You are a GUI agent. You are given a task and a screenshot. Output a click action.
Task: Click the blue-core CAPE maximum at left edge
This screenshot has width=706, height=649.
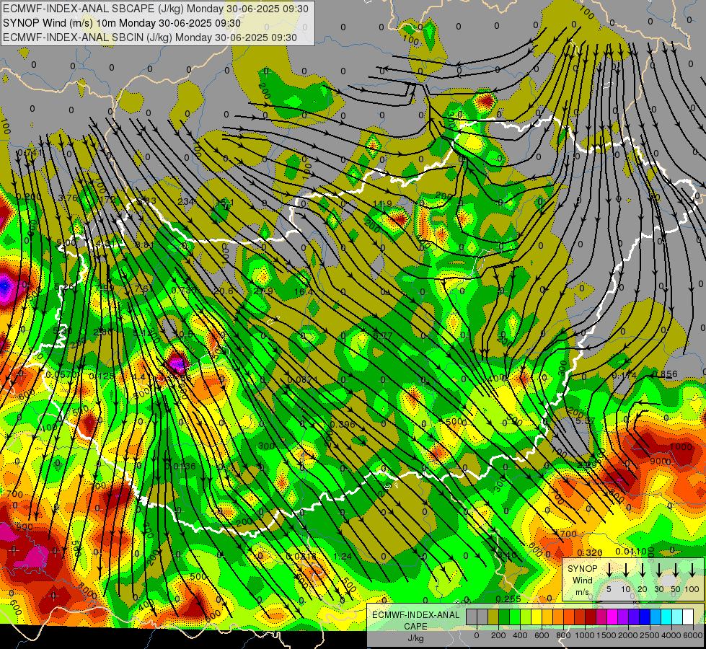click(4, 286)
